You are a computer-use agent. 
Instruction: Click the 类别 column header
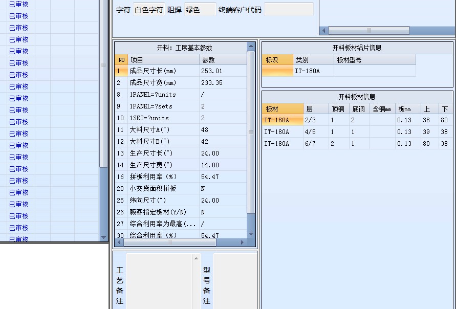pyautogui.click(x=314, y=60)
